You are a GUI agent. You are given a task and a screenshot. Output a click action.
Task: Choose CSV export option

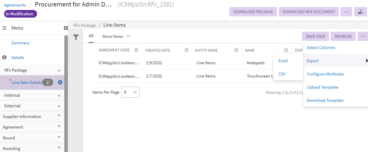click(282, 74)
